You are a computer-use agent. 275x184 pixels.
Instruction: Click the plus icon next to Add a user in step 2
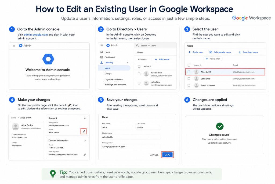tap(156, 60)
